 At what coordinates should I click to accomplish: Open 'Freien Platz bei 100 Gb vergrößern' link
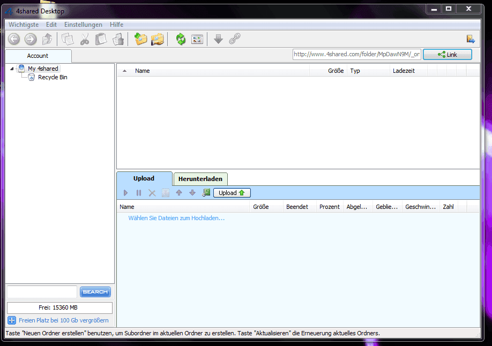pos(64,320)
